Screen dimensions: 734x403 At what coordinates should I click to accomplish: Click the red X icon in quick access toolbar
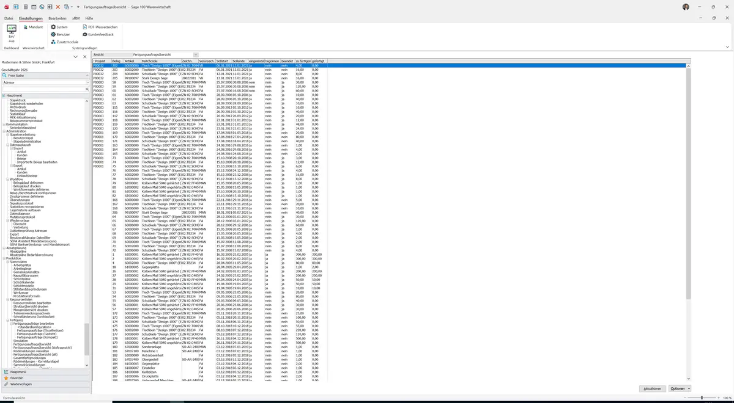point(57,7)
